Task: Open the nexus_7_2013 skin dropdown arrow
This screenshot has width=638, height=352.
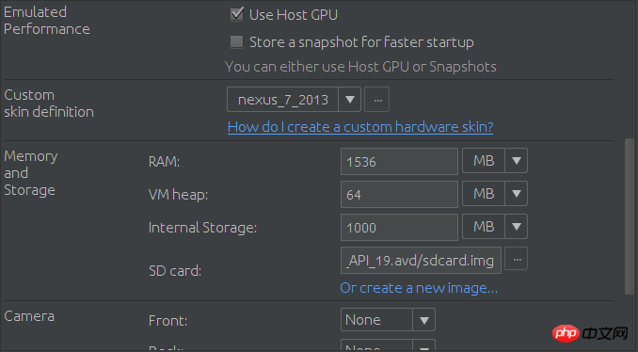Action: pyautogui.click(x=349, y=99)
